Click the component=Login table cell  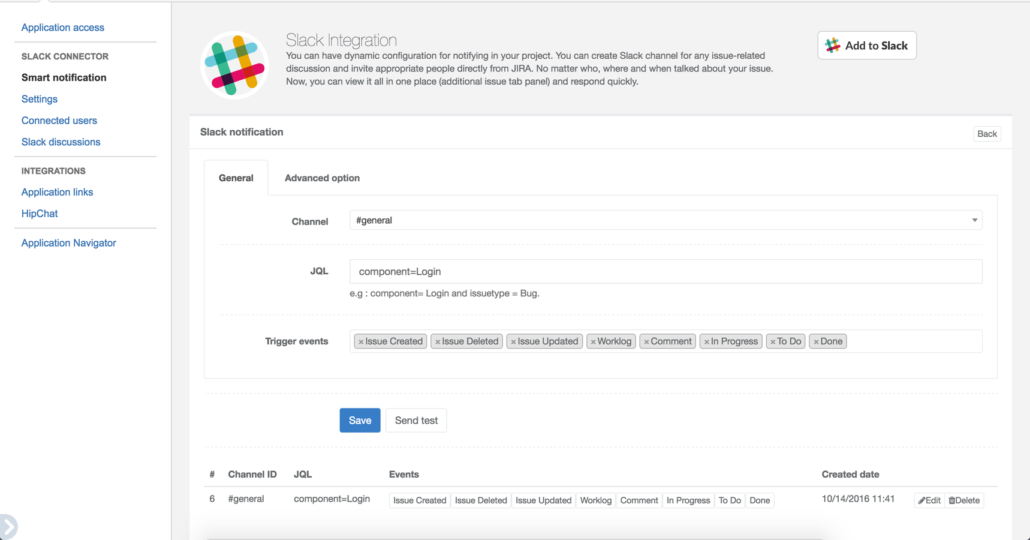tap(332, 499)
